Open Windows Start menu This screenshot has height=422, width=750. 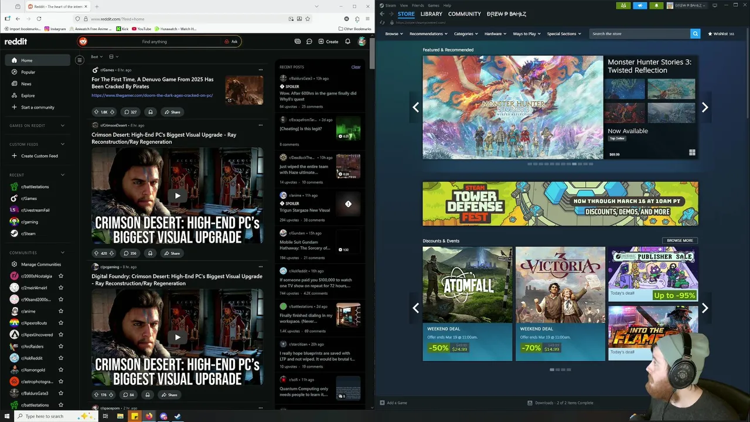point(8,416)
